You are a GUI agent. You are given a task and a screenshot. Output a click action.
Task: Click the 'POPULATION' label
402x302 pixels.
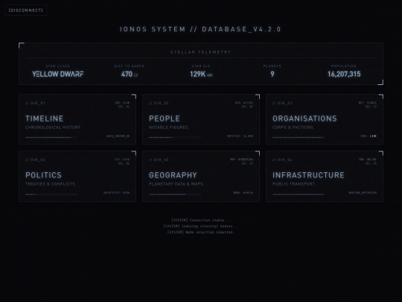(x=344, y=66)
